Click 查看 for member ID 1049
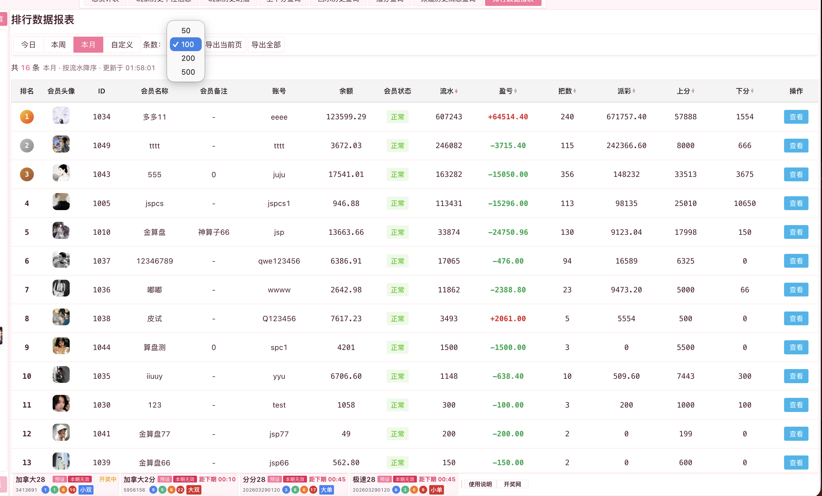Viewport: 822px width, 496px height. [x=796, y=146]
